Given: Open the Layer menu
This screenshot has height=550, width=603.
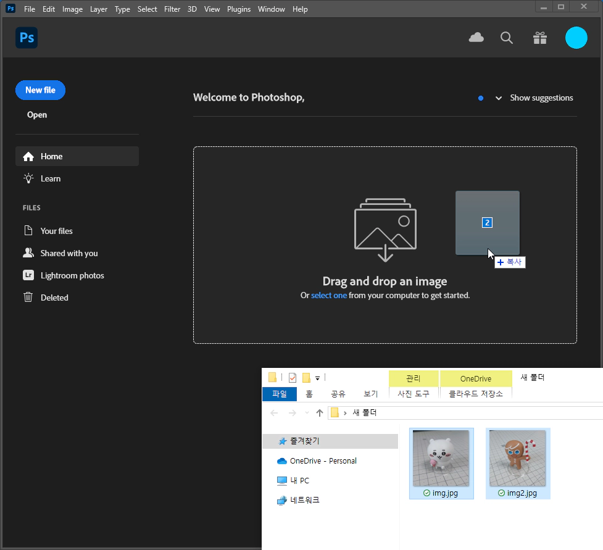Looking at the screenshot, I should tap(99, 9).
